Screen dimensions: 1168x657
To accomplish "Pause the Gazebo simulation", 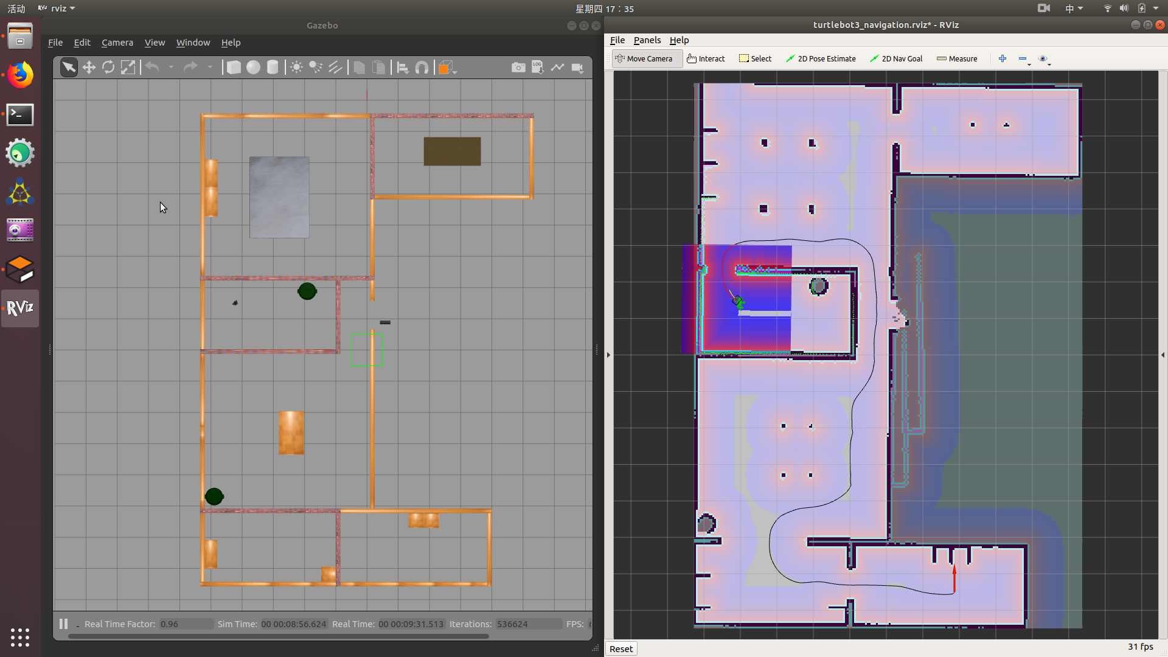I will 63,624.
